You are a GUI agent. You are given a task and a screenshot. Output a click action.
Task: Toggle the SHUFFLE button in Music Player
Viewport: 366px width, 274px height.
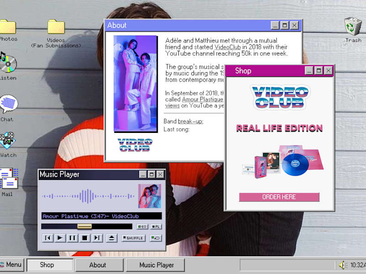[x=133, y=238]
